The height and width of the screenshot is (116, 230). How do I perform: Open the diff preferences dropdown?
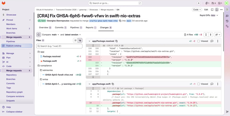tap(218, 35)
